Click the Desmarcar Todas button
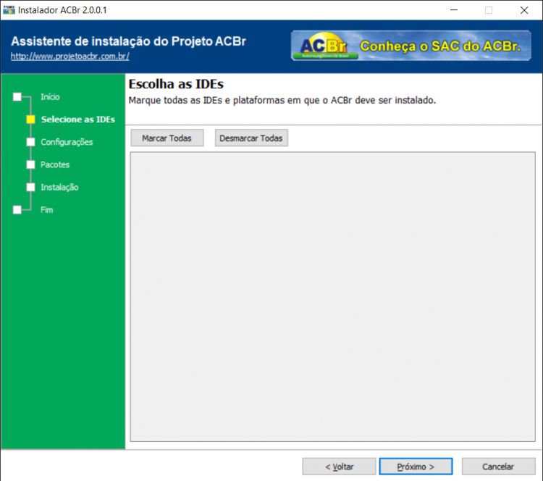543x481 pixels. [x=251, y=138]
